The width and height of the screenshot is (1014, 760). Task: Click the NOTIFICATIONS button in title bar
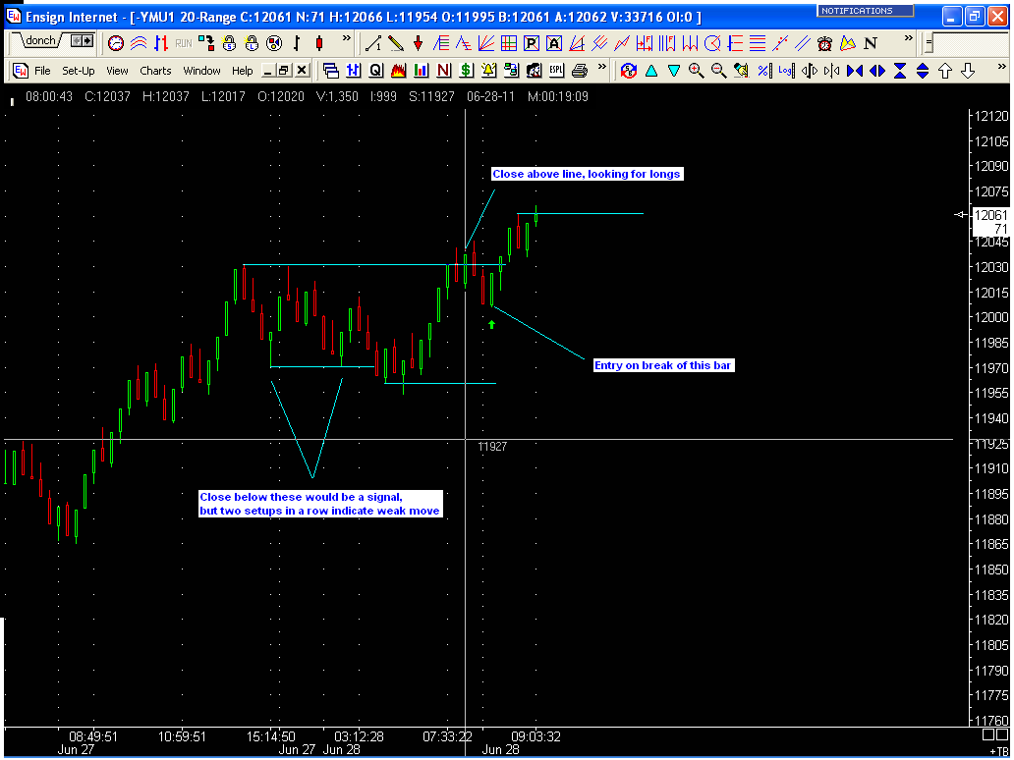866,11
